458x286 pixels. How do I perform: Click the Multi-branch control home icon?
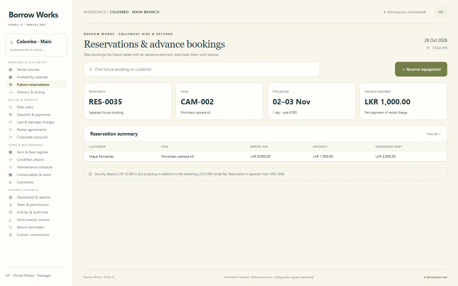tap(10, 220)
